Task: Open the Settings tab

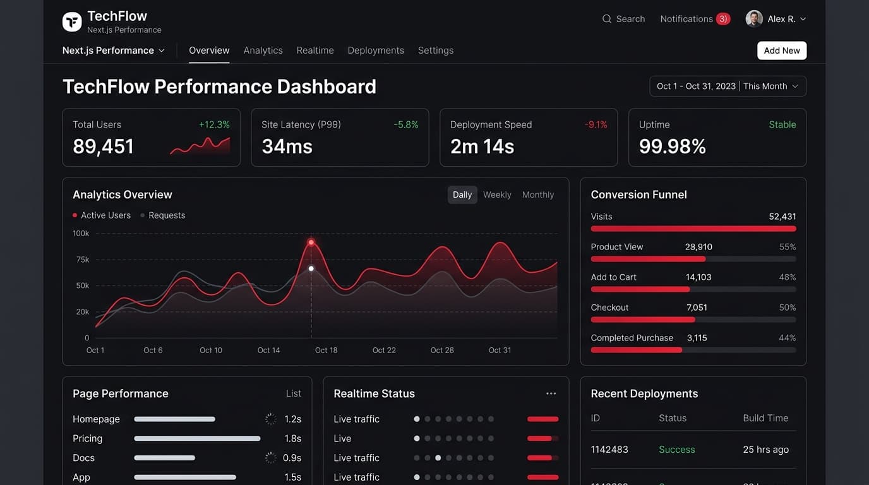Action: tap(436, 51)
